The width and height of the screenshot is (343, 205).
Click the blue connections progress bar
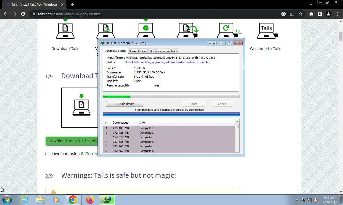[171, 115]
